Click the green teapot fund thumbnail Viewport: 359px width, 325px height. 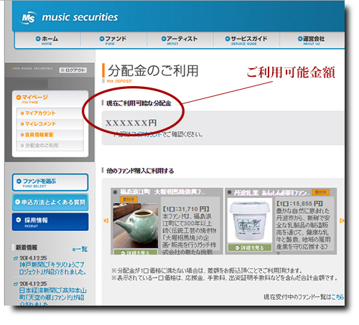click(x=136, y=225)
